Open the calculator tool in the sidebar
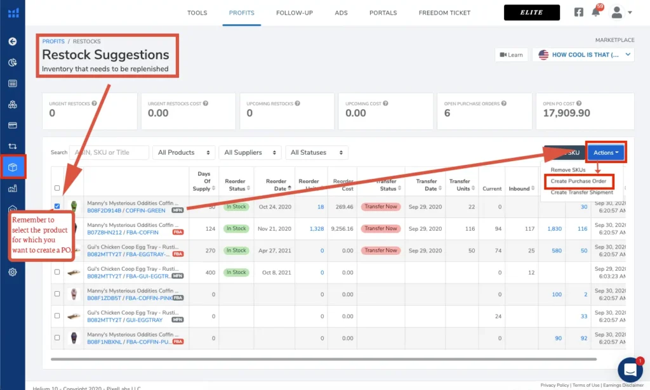Screen dimensions: 650x390 [x=13, y=84]
